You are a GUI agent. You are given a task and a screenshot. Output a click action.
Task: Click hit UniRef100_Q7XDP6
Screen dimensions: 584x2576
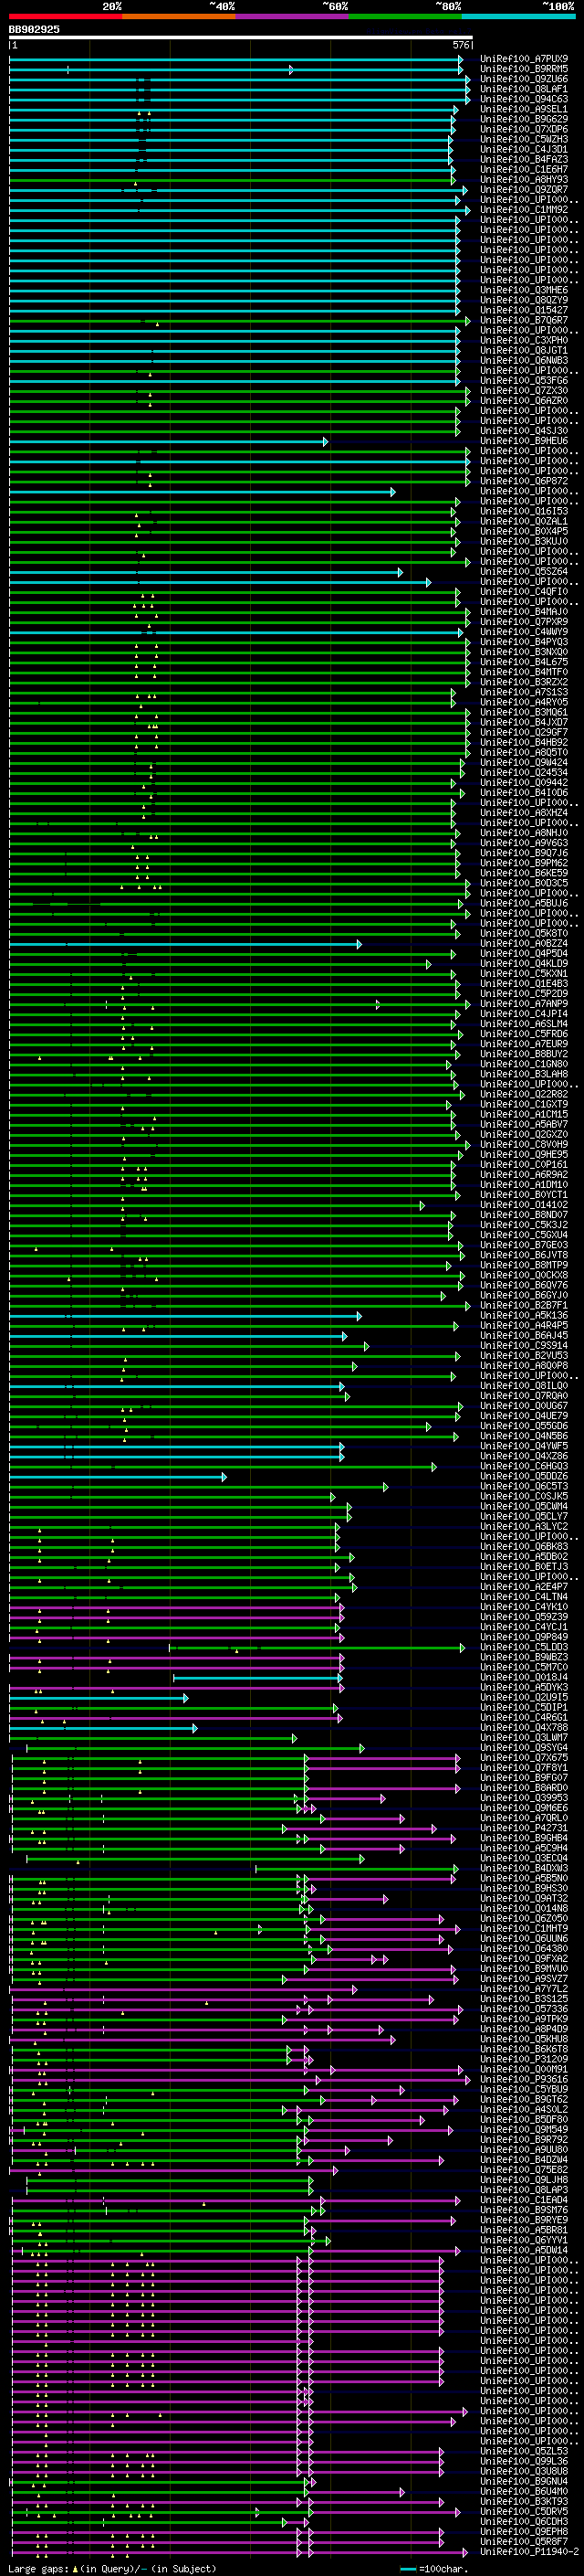pos(524,129)
